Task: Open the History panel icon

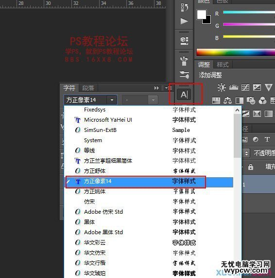Action: pyautogui.click(x=184, y=7)
